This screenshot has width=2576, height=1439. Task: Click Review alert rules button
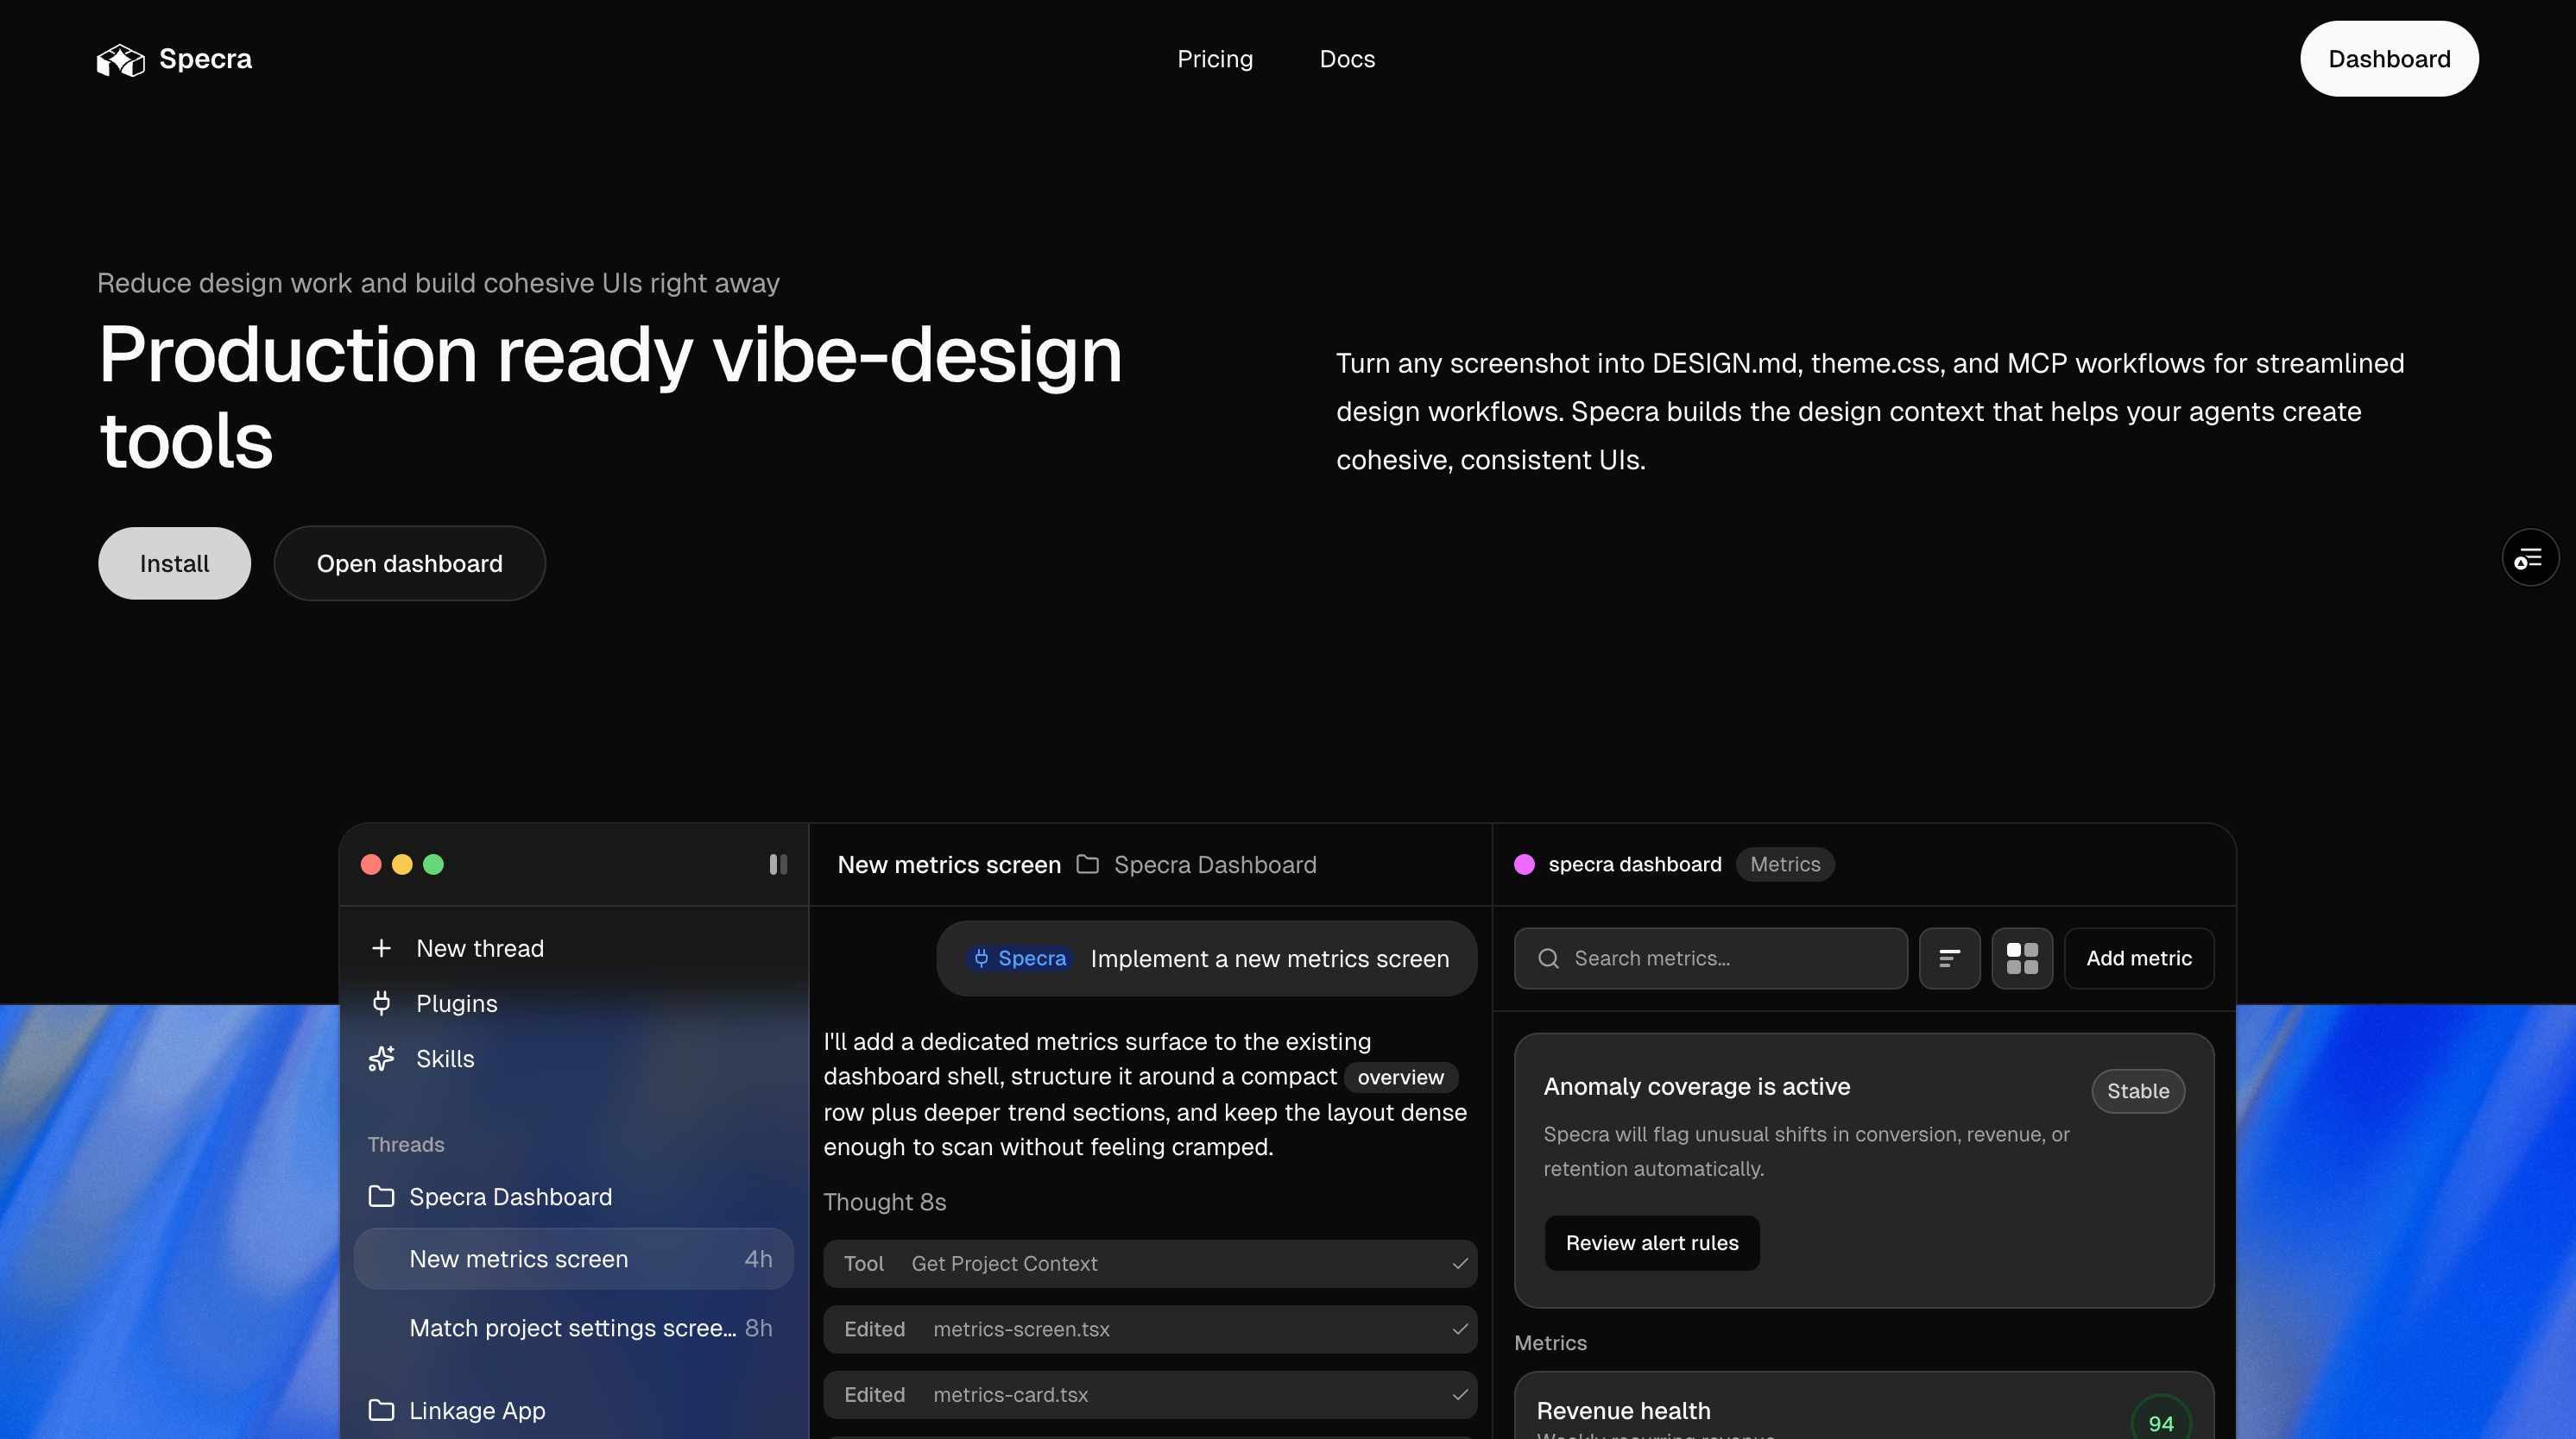1652,1243
